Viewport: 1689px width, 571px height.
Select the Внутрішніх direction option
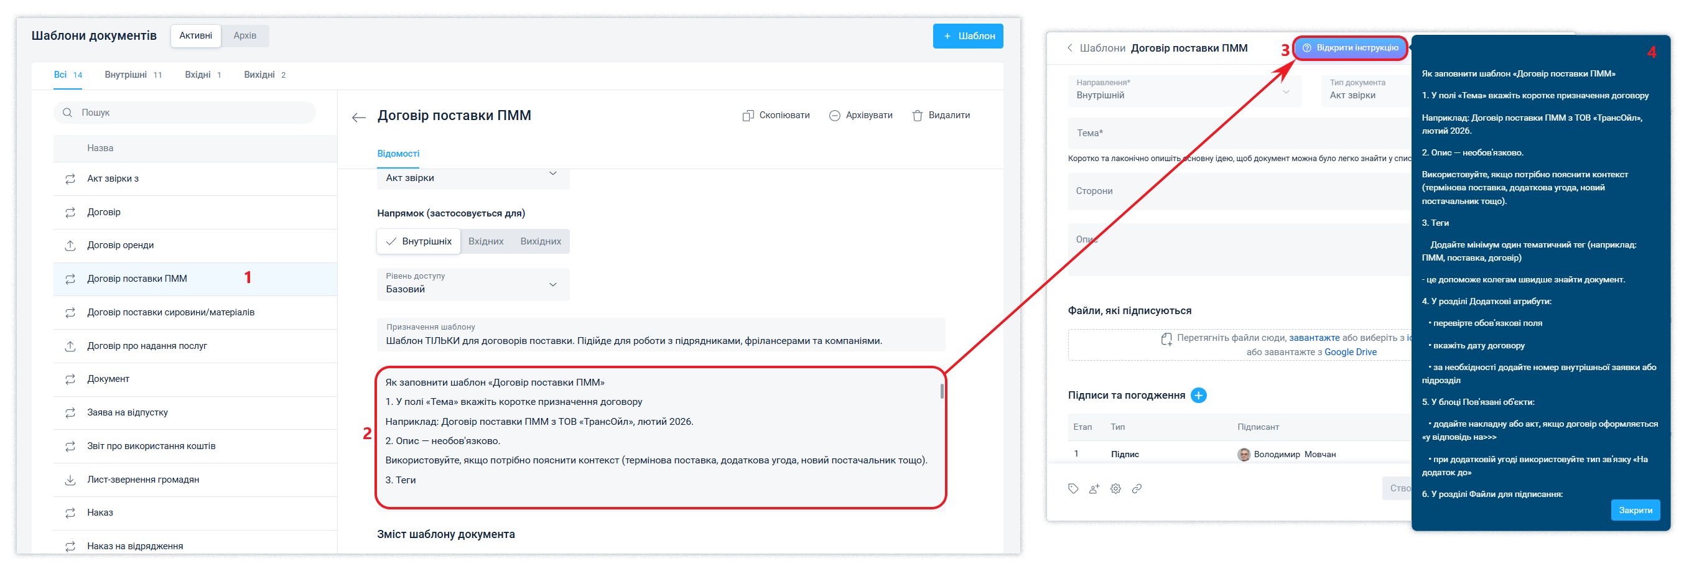point(419,241)
